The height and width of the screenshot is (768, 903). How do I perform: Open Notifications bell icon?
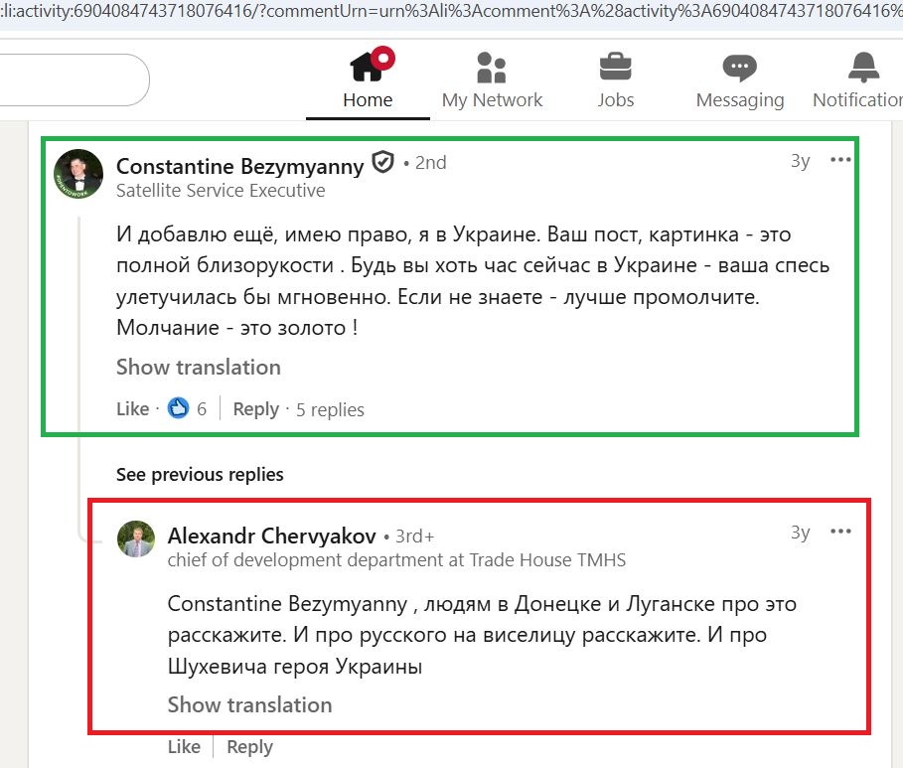click(862, 68)
